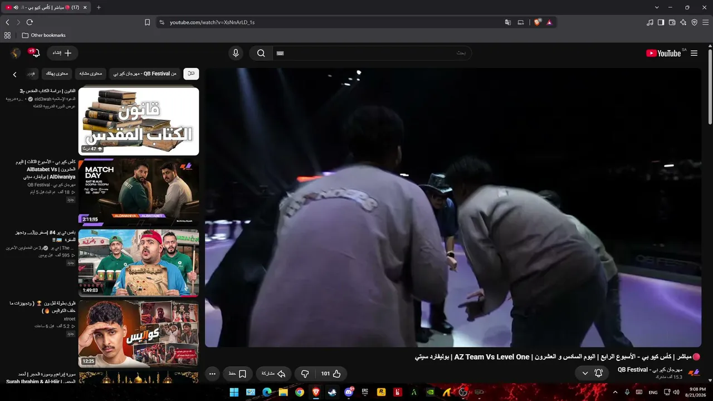The image size is (713, 401).
Task: Click the Brave Shields lion icon
Action: pos(538,22)
